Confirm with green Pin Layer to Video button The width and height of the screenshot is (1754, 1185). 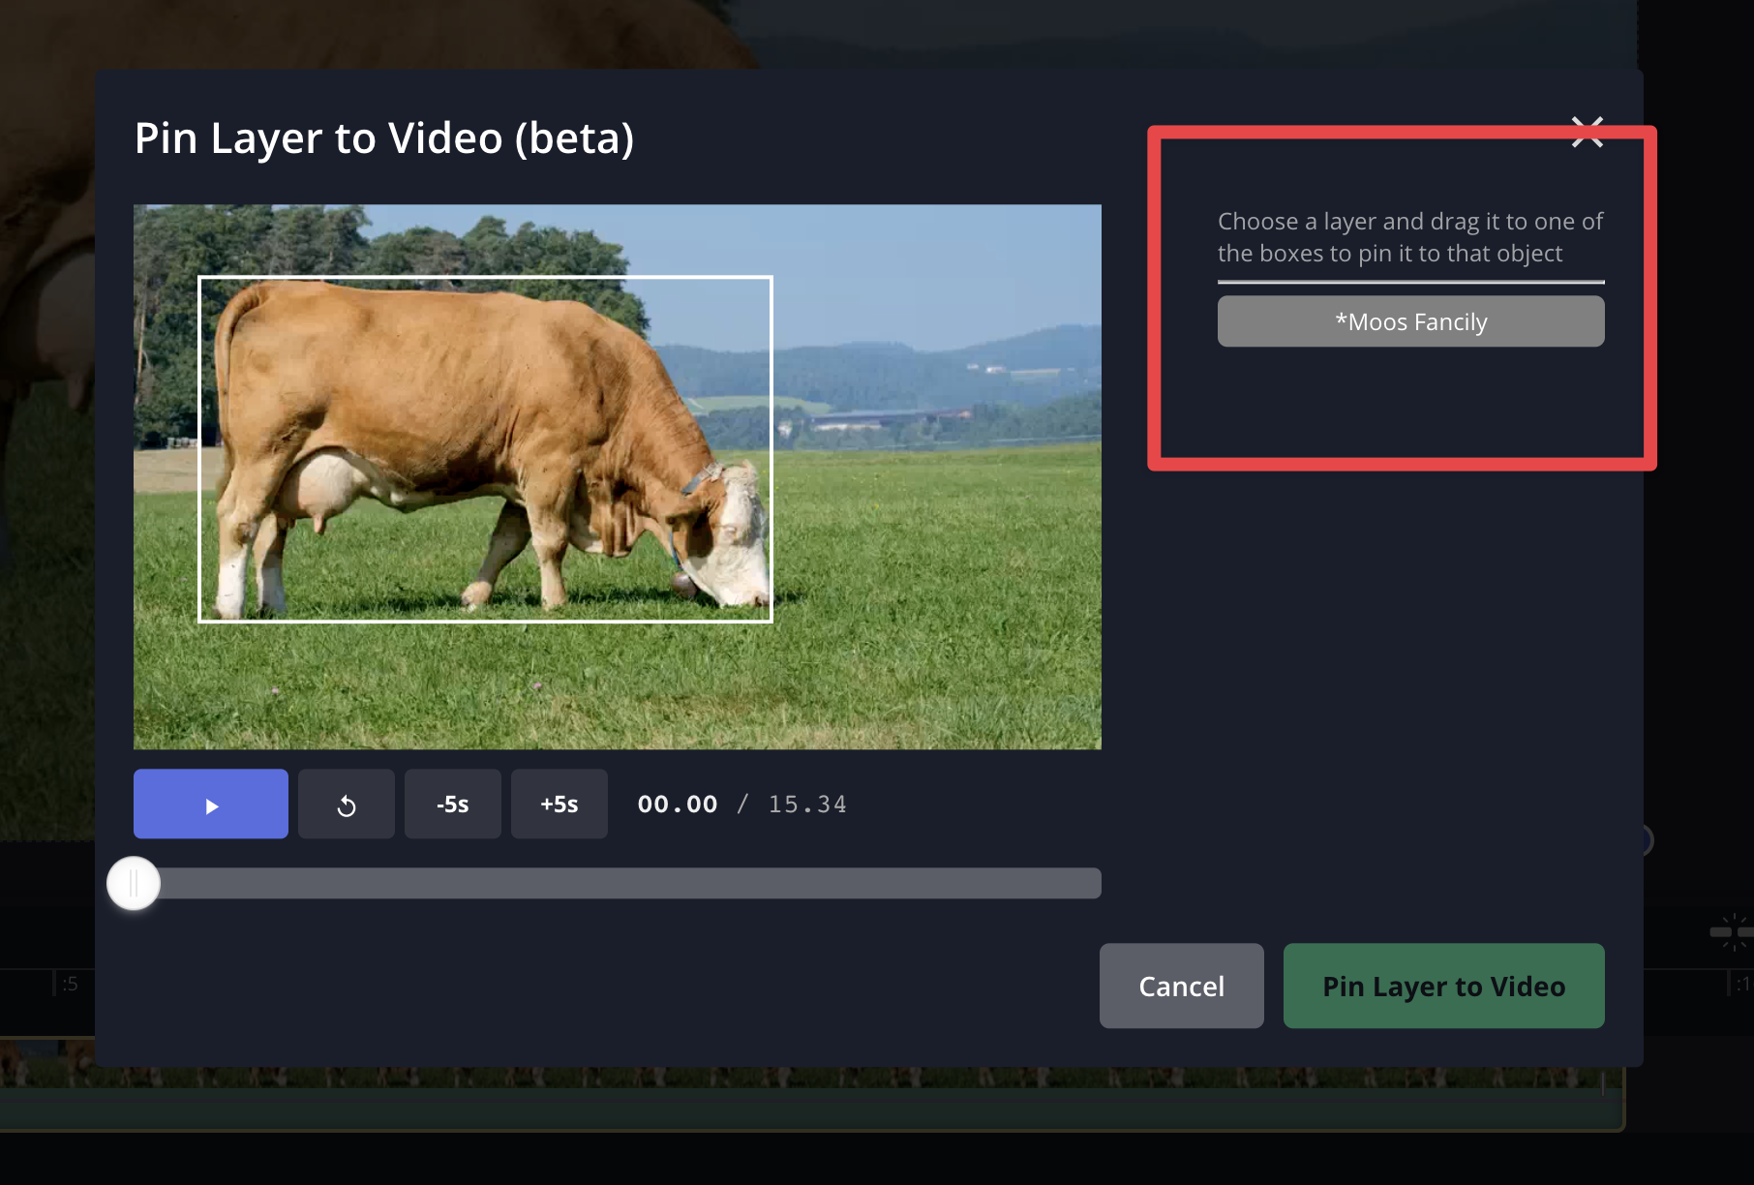(x=1443, y=986)
